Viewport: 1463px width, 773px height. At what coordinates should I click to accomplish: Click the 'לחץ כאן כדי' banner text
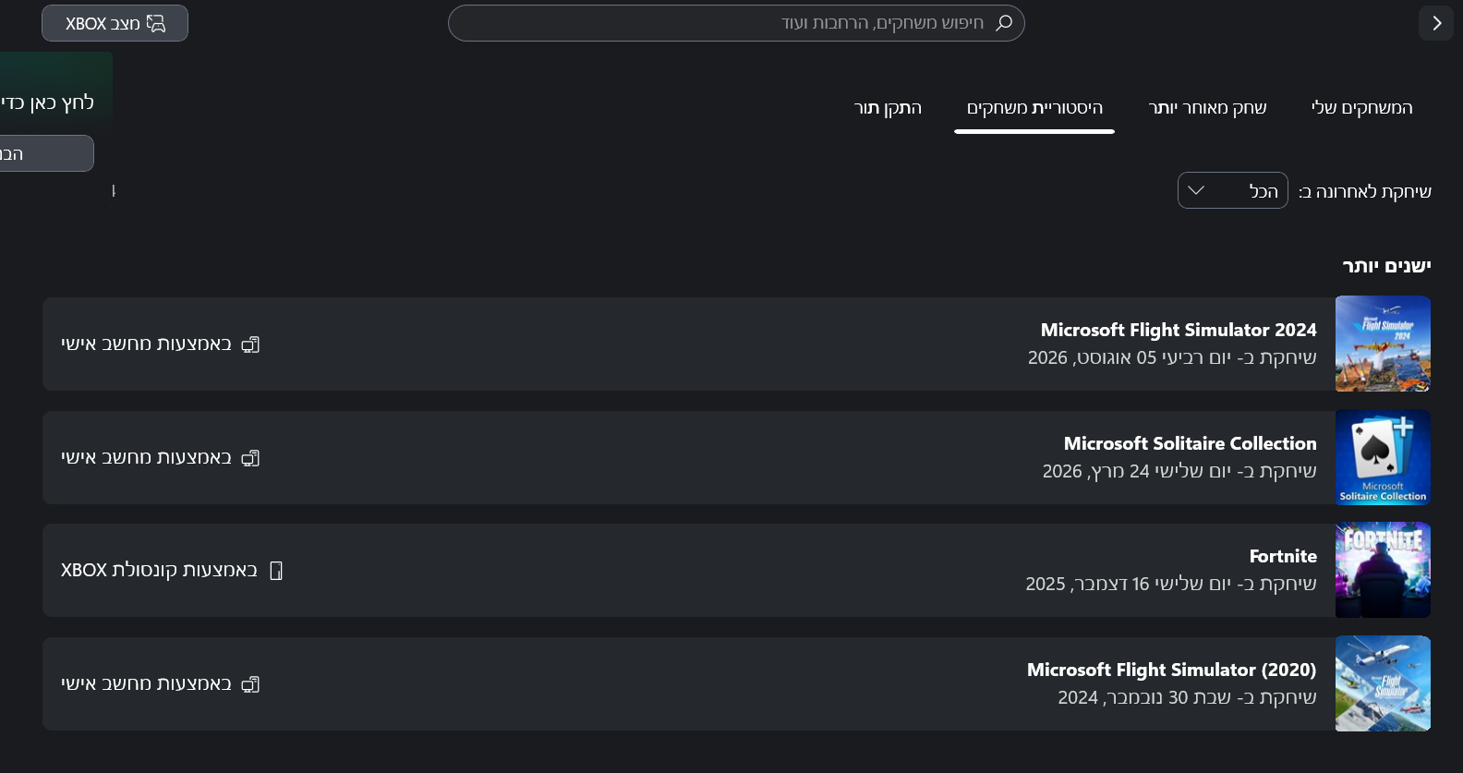[47, 103]
